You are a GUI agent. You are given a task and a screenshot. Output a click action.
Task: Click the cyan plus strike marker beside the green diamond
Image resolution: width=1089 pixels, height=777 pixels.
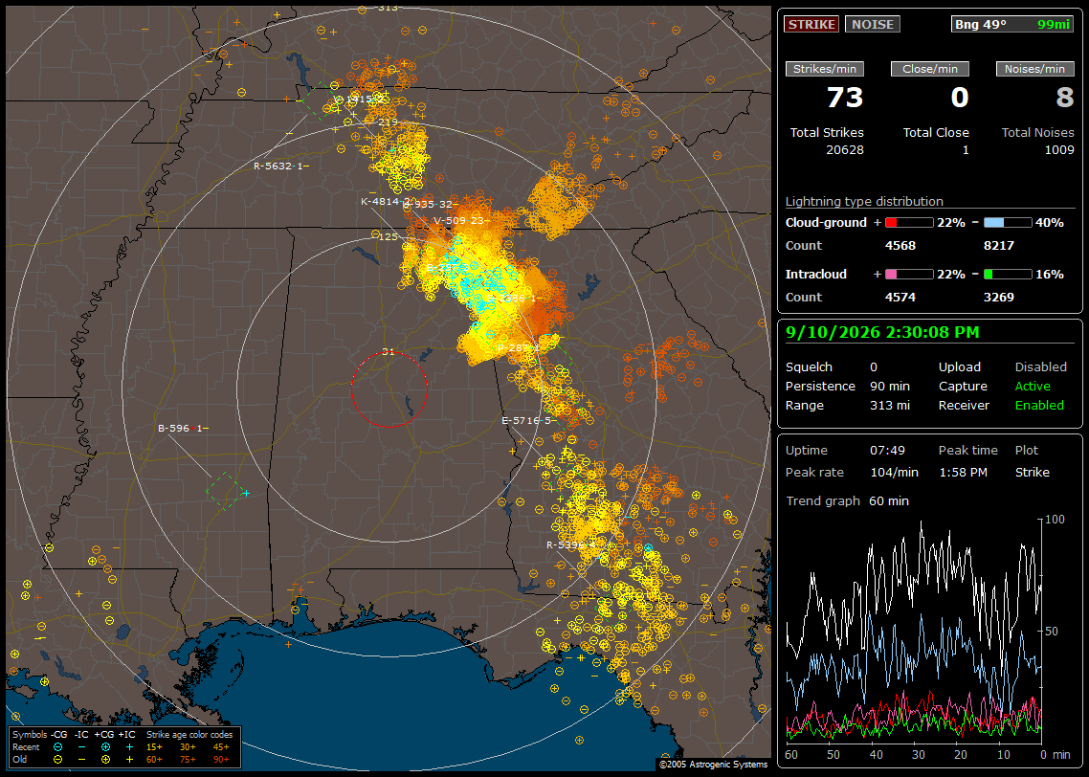point(247,493)
